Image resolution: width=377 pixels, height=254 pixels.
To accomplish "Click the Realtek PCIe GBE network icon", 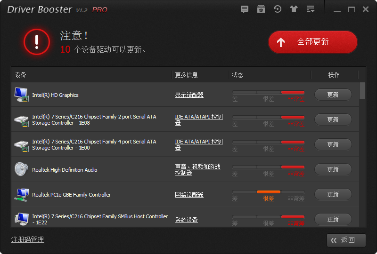I will pos(21,194).
